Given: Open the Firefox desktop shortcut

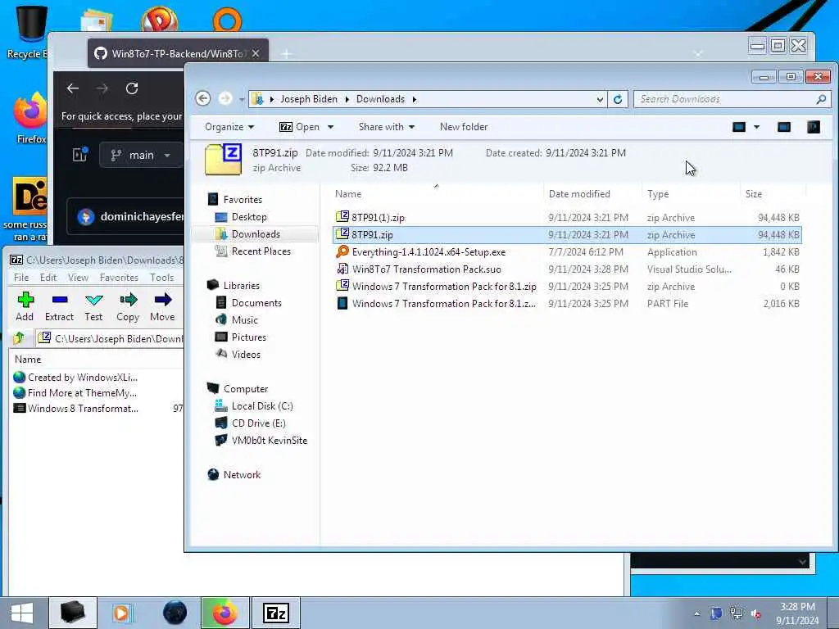Looking at the screenshot, I should [x=30, y=118].
